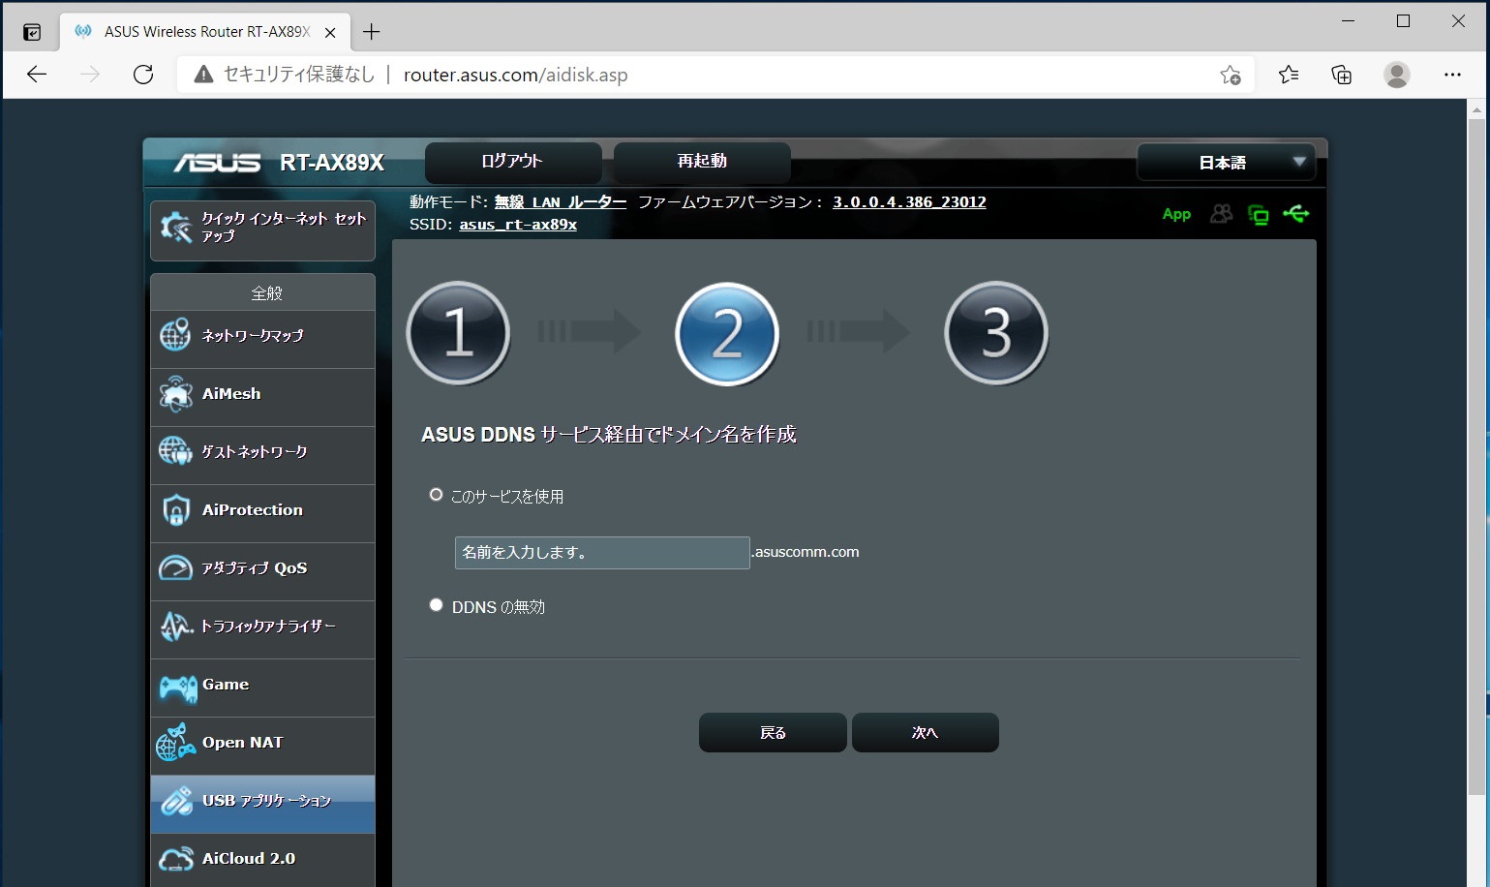Open the Guest Network icon
Viewport: 1490px width, 887px height.
click(175, 451)
